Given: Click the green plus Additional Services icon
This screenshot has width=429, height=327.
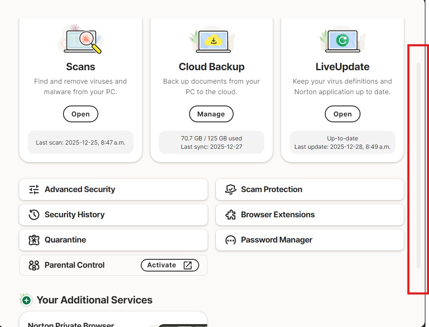Looking at the screenshot, I should click(x=26, y=300).
